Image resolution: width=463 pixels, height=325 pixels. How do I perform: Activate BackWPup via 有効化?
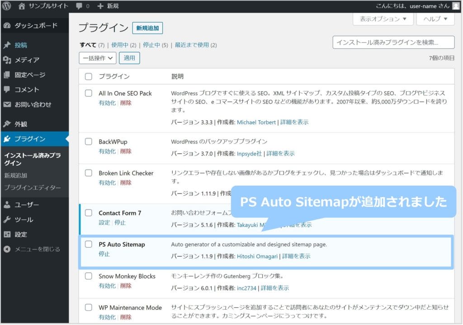click(107, 151)
